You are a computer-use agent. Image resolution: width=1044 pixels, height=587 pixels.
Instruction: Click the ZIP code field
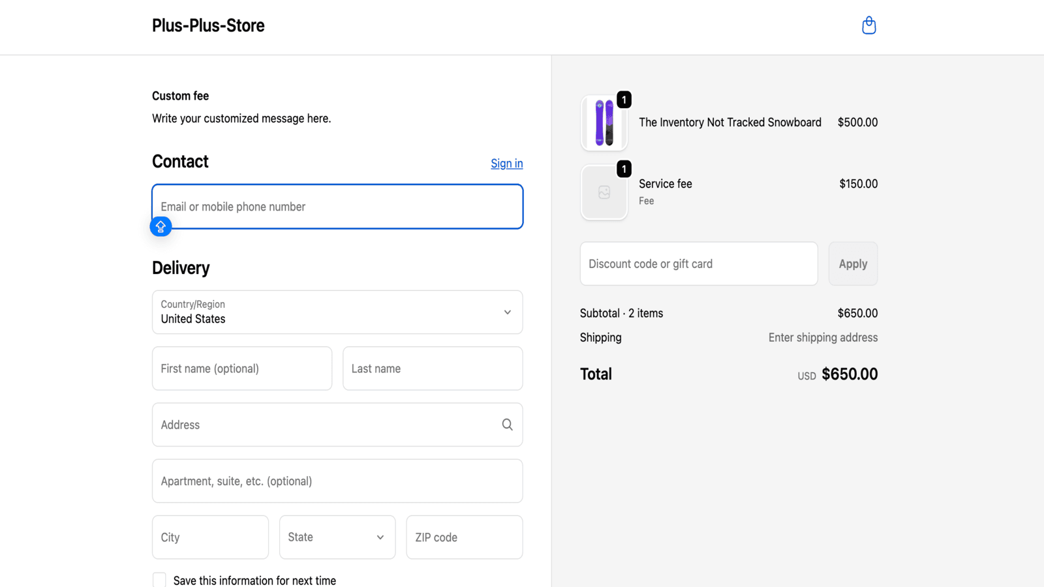tap(465, 537)
